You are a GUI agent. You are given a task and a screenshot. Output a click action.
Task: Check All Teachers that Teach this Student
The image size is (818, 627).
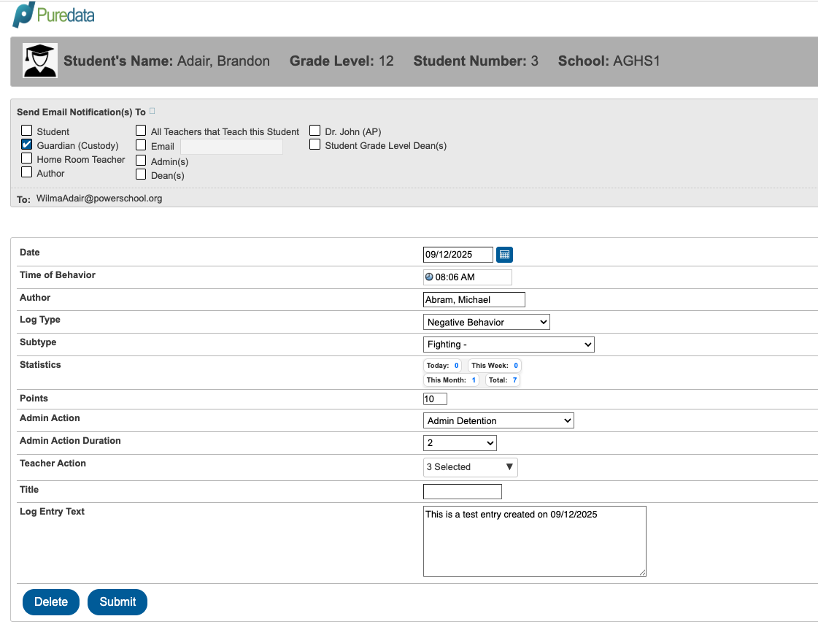141,131
